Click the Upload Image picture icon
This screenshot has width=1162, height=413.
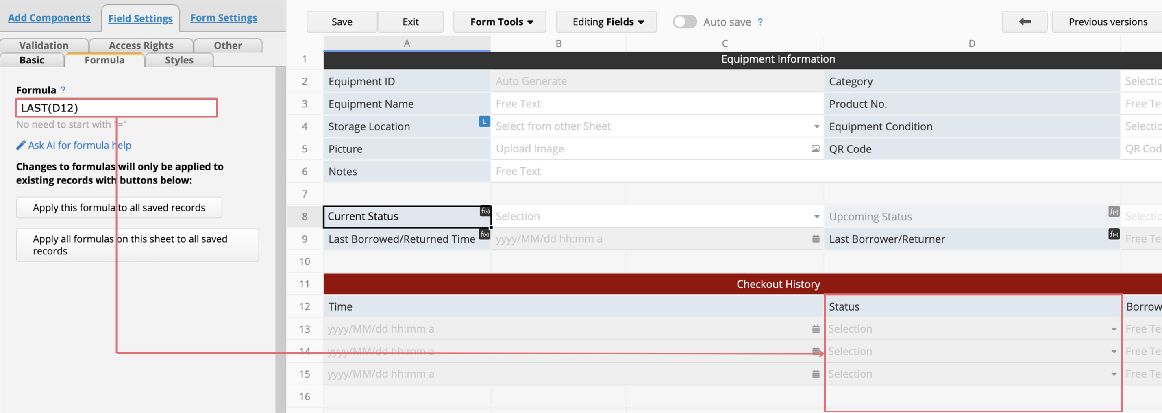click(x=815, y=149)
